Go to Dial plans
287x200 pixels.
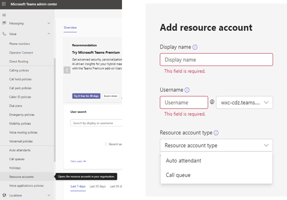[x=15, y=106]
